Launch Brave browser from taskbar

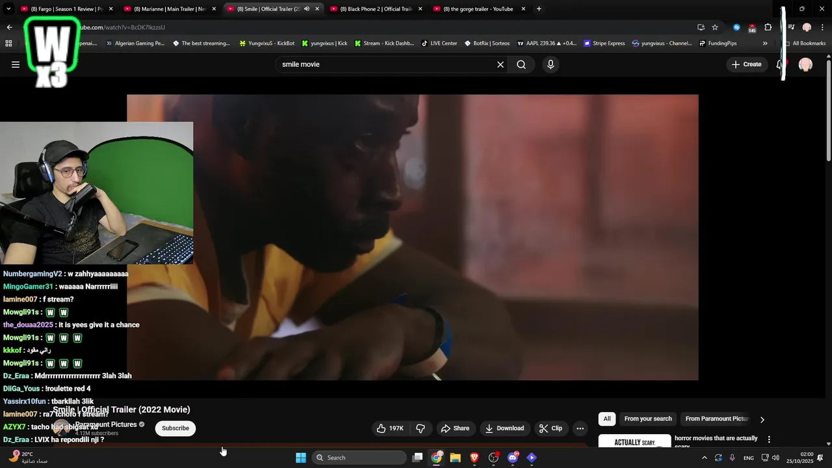[474, 458]
